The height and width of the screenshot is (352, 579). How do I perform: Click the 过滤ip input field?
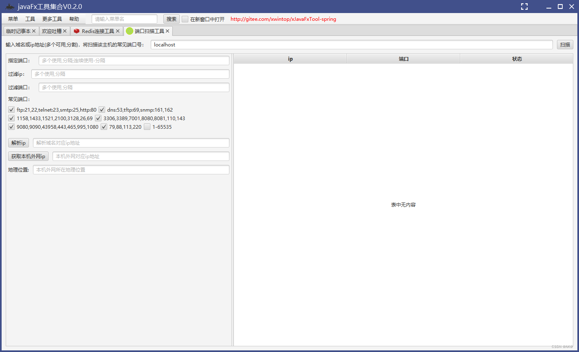coord(130,74)
